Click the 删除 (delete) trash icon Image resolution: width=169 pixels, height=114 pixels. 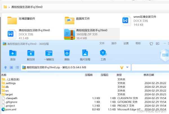click(67, 53)
